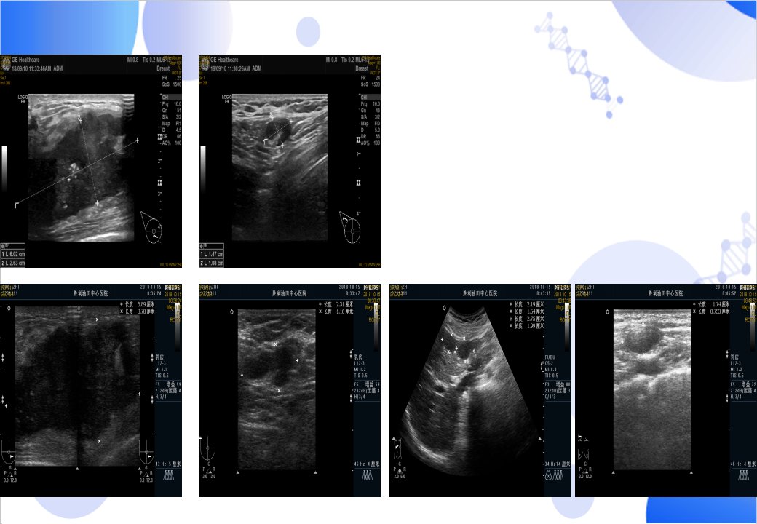Click the PHILIPS logo in the 8:43:35 scan

(x=563, y=287)
